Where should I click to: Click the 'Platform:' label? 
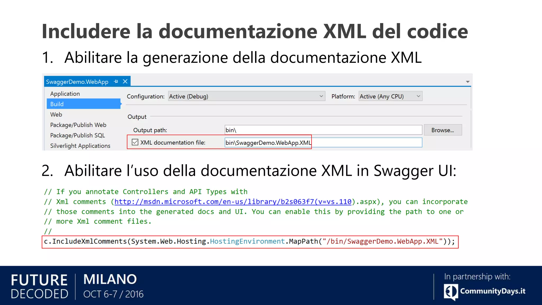coord(343,96)
